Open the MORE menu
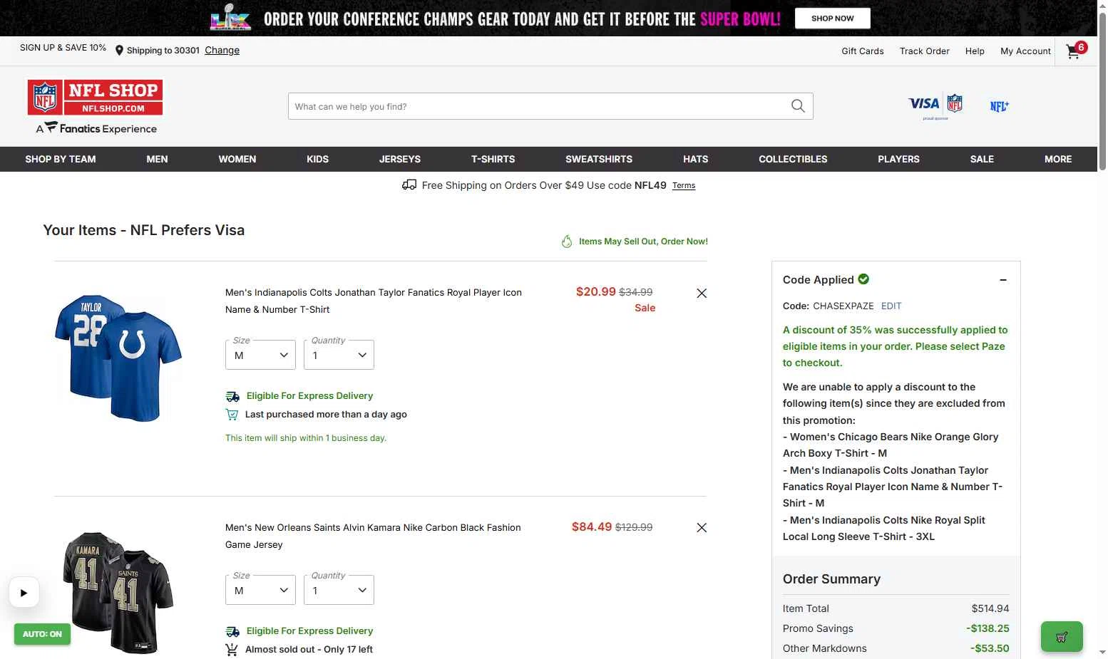Viewport: 1108px width, 659px height. 1058,159
